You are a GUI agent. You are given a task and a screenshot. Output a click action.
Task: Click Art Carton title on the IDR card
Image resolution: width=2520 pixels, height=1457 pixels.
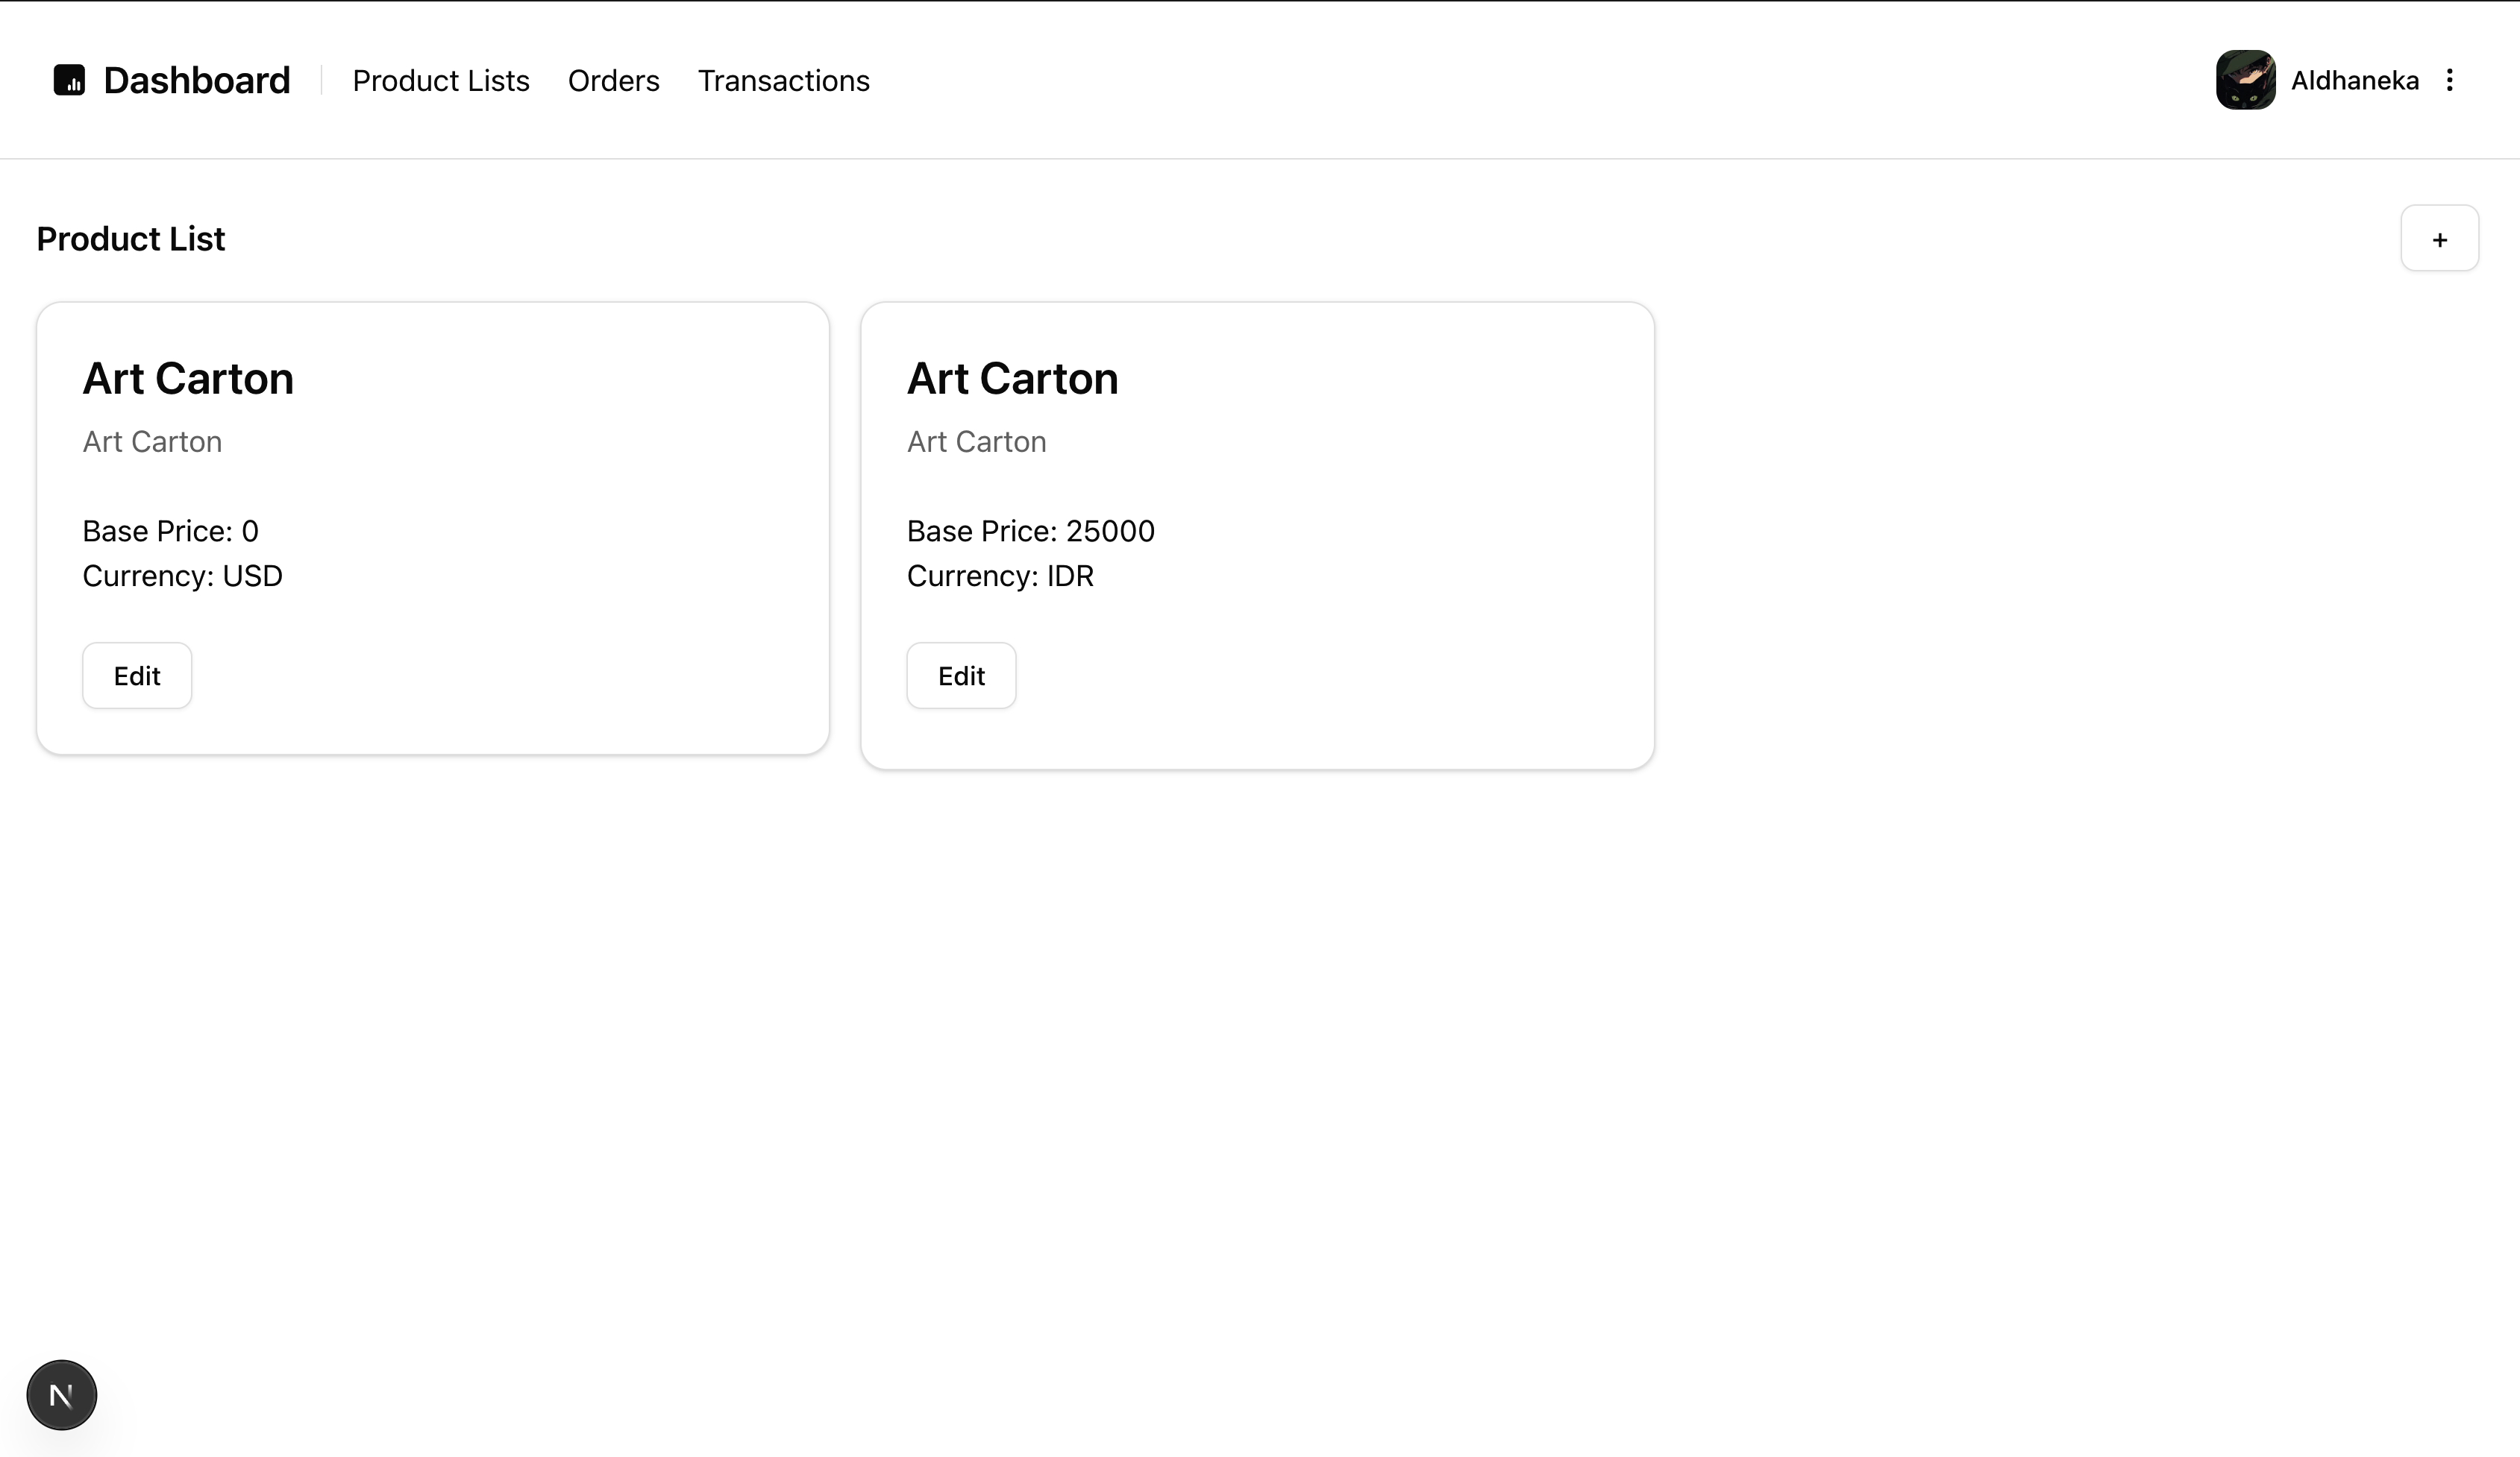click(1012, 379)
